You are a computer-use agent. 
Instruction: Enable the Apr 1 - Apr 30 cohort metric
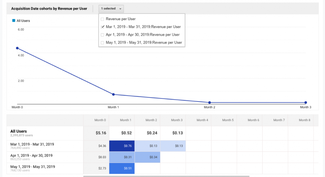pos(102,35)
